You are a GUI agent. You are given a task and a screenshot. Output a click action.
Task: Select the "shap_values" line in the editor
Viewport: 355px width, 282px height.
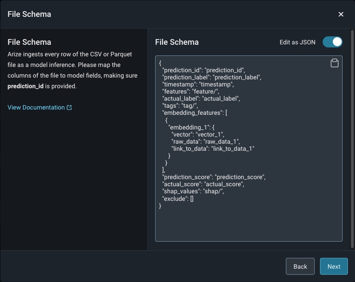[194, 192]
